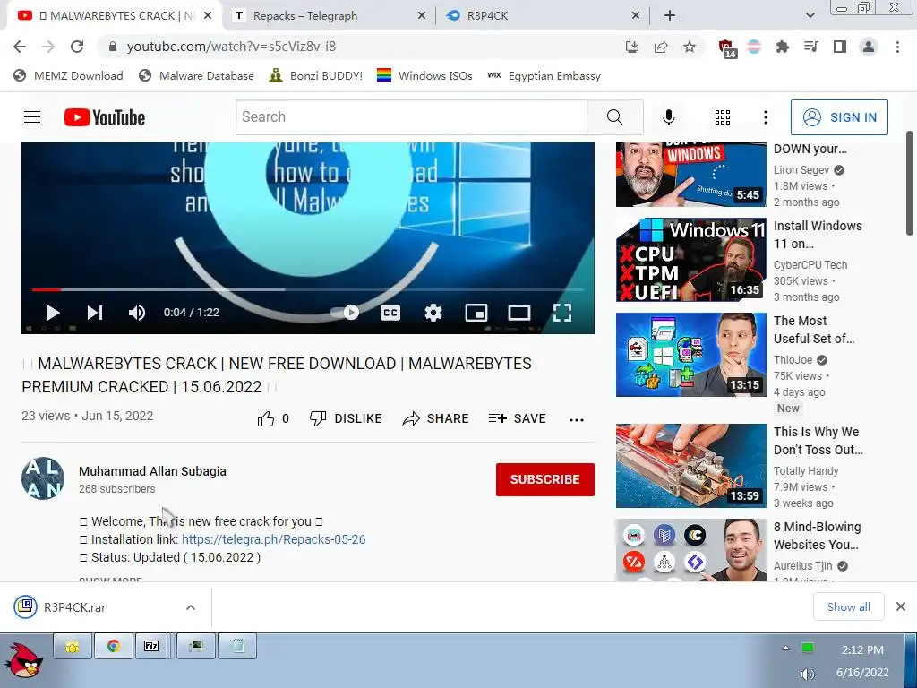Go to YouTube home via logo
Viewport: 917px width, 688px height.
click(x=105, y=117)
